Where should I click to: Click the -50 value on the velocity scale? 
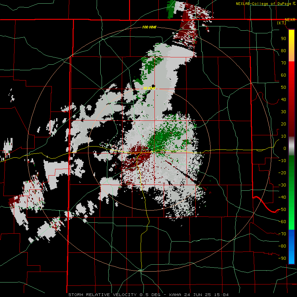(x=282, y=210)
